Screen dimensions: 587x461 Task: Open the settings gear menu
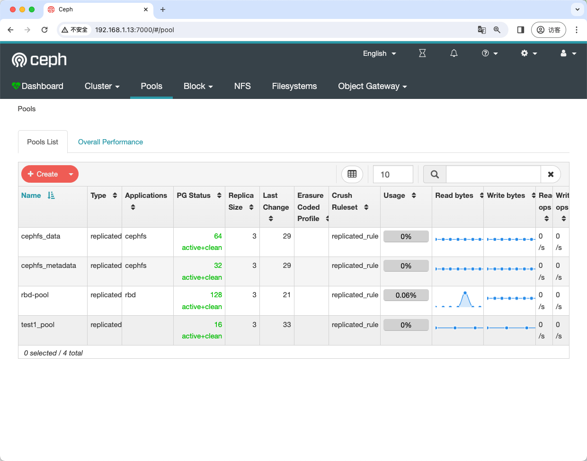(x=529, y=53)
